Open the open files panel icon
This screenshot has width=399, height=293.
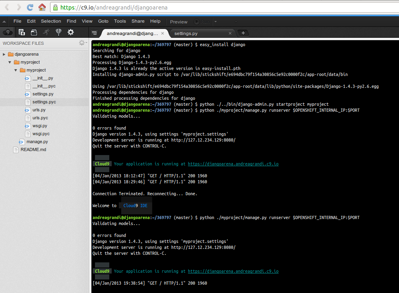(x=34, y=32)
